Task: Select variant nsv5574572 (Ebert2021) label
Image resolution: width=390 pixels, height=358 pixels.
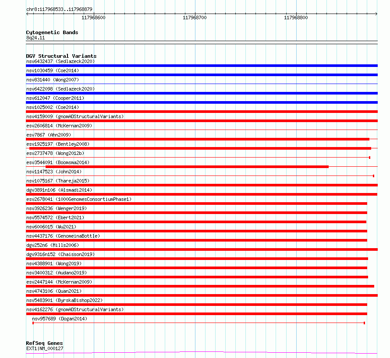Action: pyautogui.click(x=55, y=218)
